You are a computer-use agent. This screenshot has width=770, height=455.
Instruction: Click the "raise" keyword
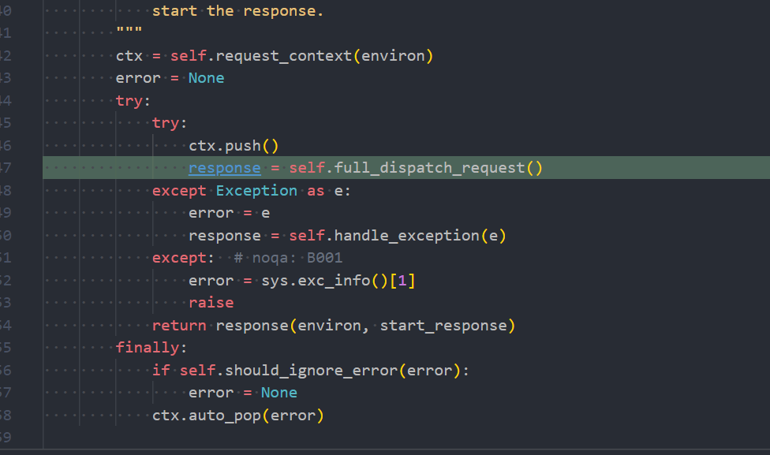click(211, 303)
